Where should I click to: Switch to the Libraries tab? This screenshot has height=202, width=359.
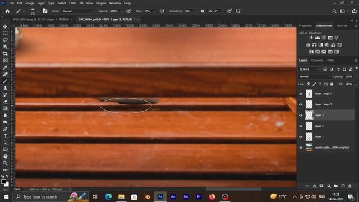point(342,26)
